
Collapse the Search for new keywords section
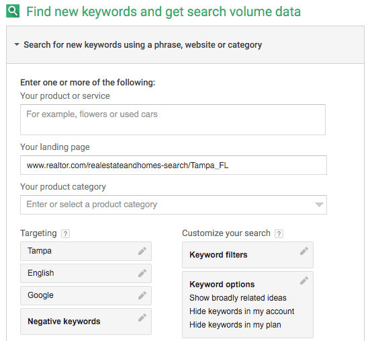(x=17, y=44)
